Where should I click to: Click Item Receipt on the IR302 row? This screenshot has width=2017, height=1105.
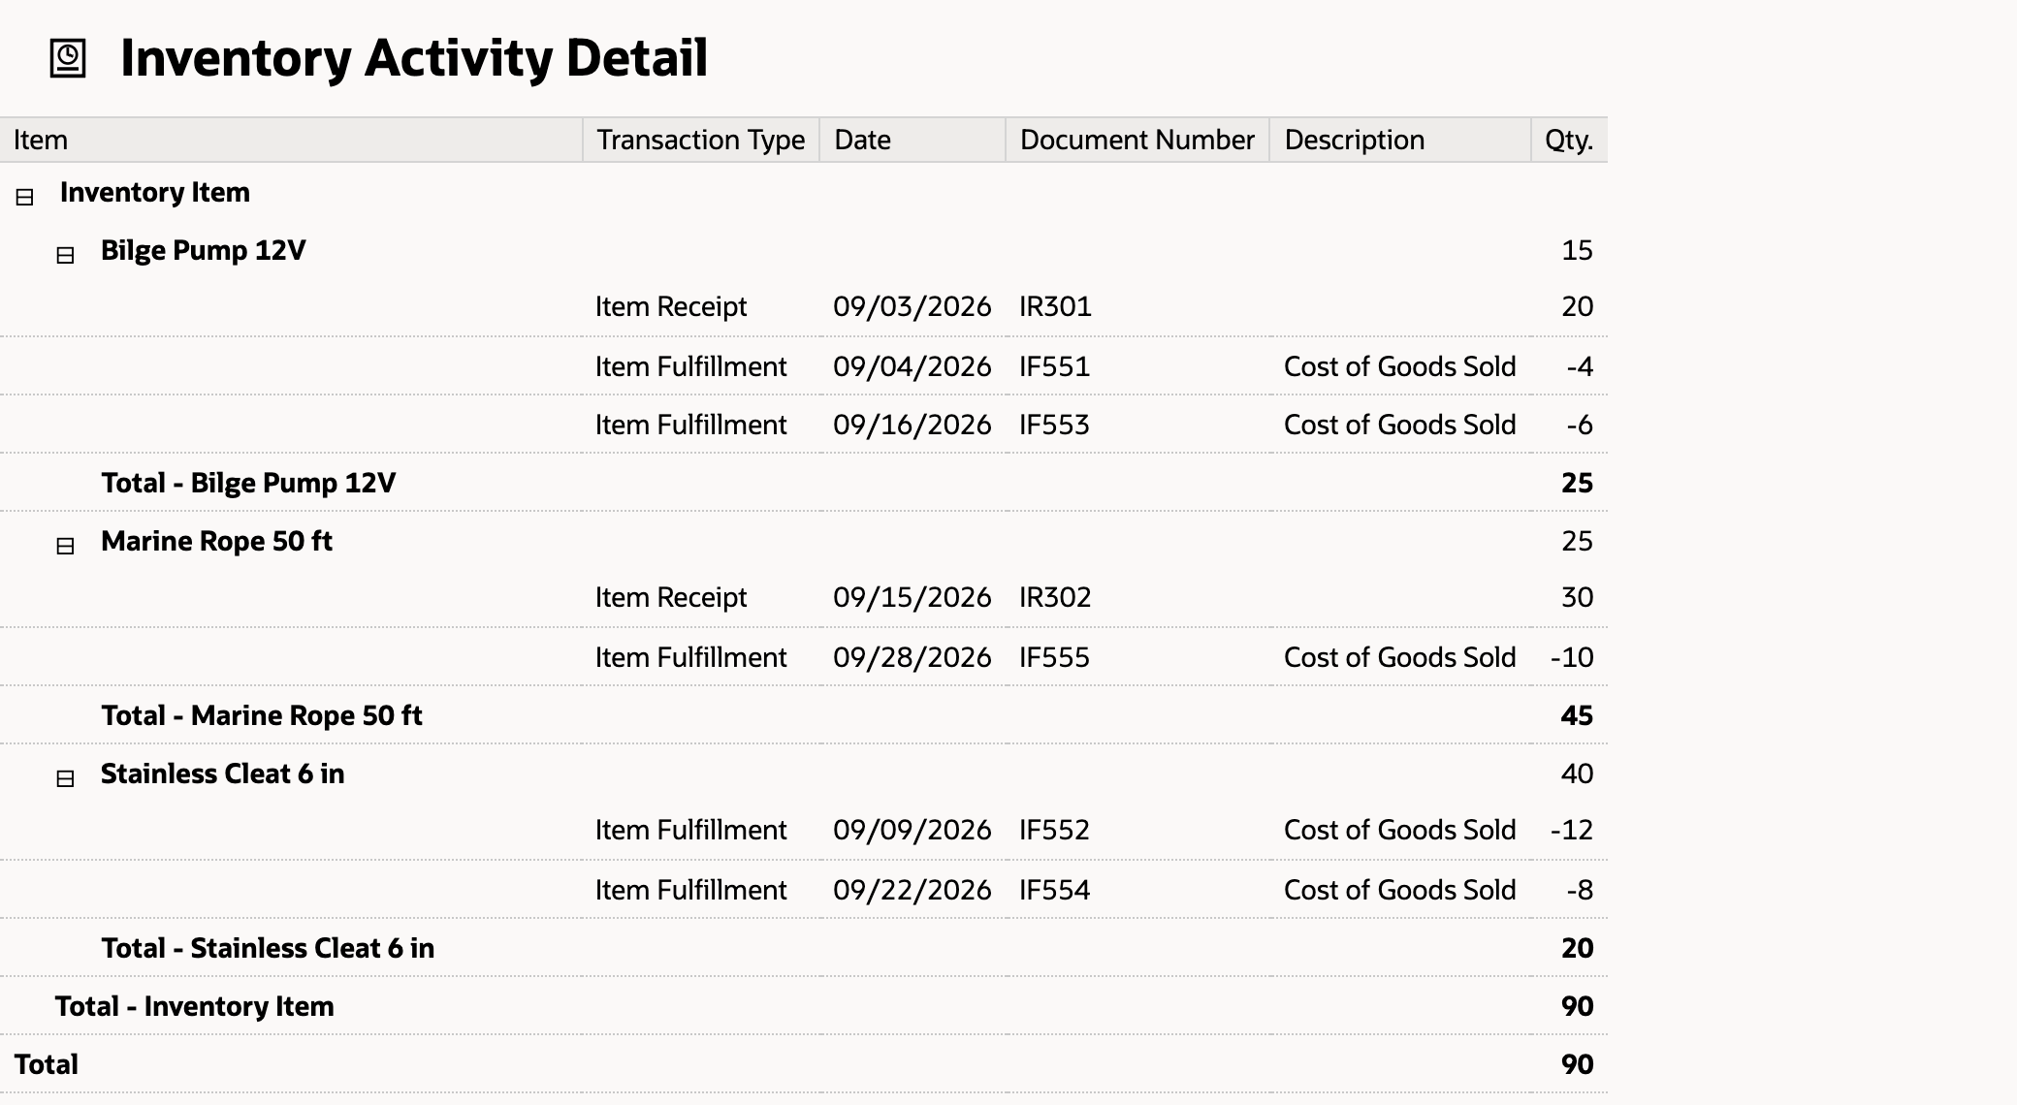(671, 597)
